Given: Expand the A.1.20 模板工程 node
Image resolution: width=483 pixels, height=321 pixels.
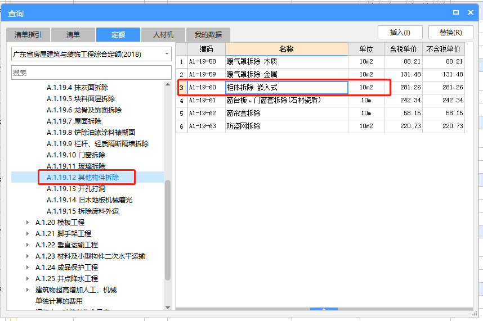Looking at the screenshot, I should 28,222.
